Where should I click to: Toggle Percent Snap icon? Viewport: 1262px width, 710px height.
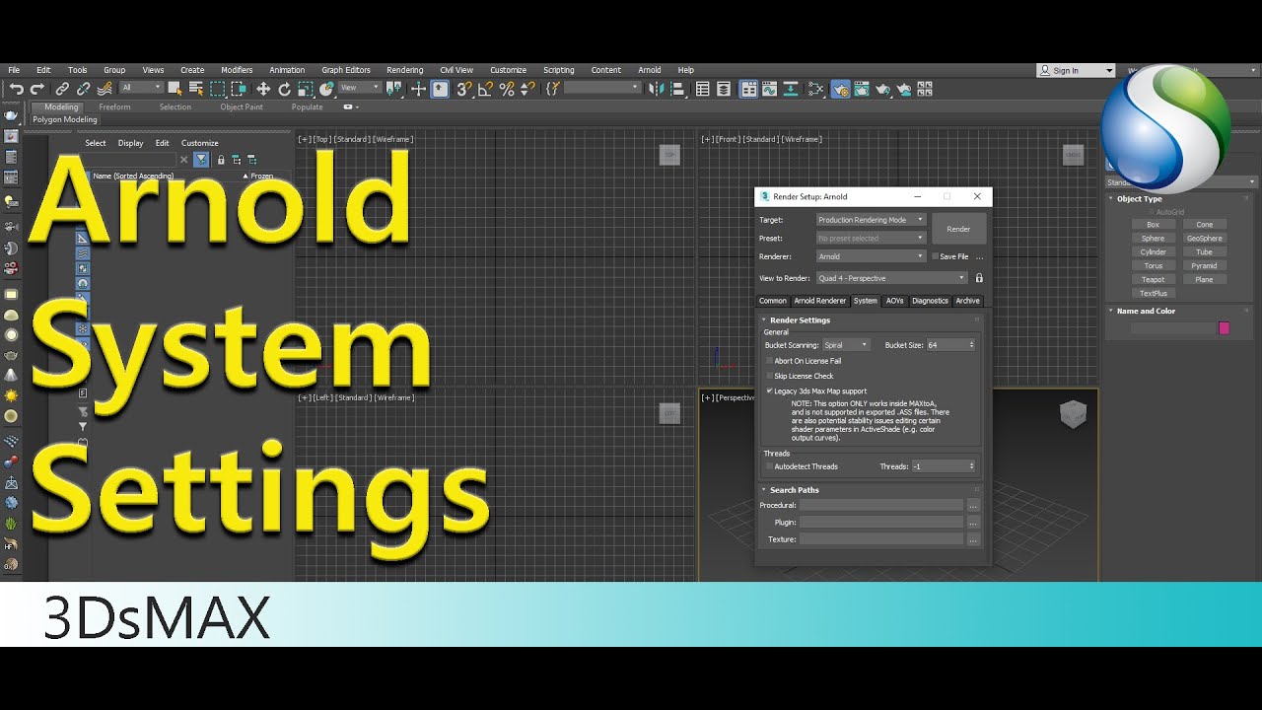507,89
